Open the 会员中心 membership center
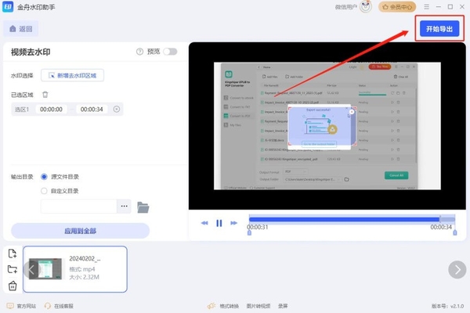 [x=397, y=6]
